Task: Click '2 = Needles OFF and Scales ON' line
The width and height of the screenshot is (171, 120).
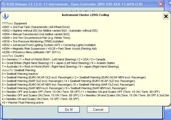Action: tap(85, 96)
